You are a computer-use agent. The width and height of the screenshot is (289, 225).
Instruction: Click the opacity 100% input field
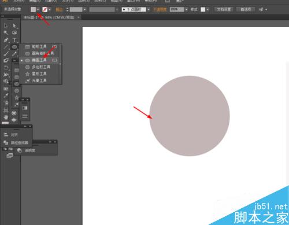tap(177, 9)
